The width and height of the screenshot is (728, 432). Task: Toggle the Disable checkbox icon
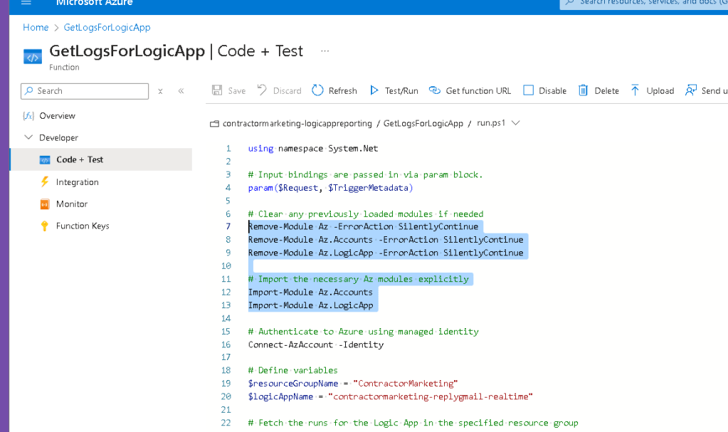[x=528, y=90]
